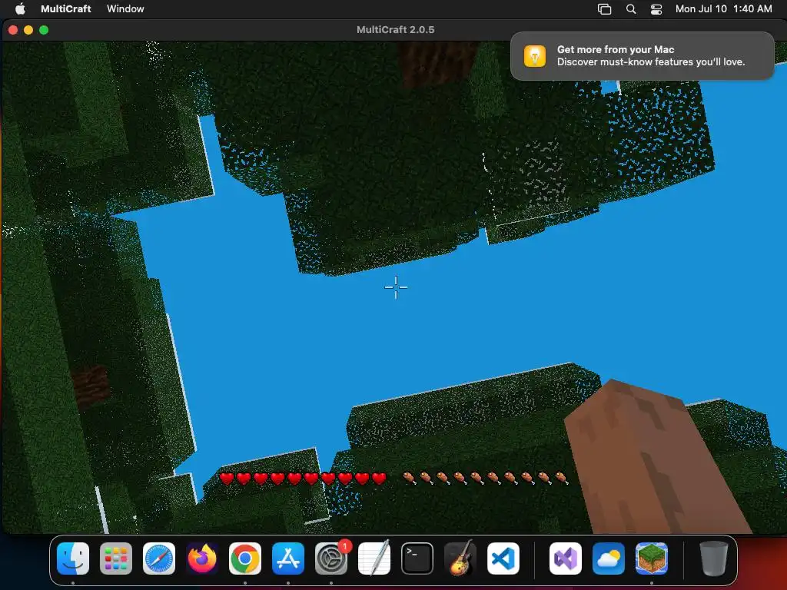The height and width of the screenshot is (590, 787).
Task: Click the first heart in health bar
Action: tap(227, 478)
